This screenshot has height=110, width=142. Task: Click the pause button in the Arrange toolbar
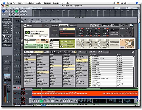click(x=13, y=11)
